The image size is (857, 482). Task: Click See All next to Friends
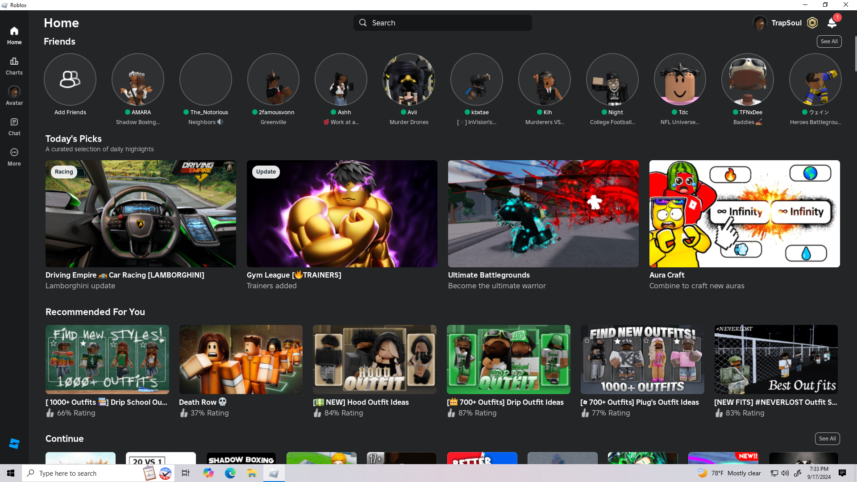pyautogui.click(x=829, y=42)
